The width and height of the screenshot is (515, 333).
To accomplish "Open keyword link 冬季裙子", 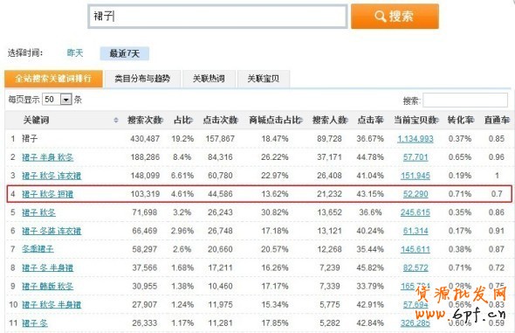I will point(38,249).
